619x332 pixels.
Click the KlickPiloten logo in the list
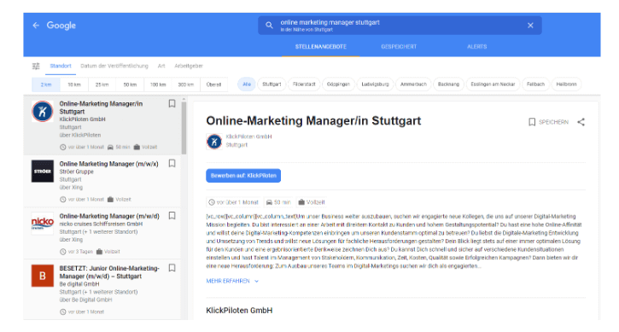pos(43,111)
